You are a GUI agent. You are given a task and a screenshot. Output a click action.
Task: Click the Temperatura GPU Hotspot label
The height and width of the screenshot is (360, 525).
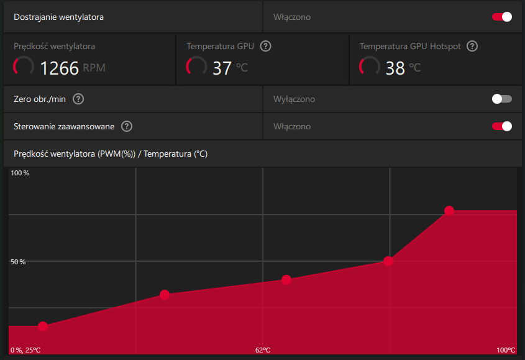coord(410,46)
